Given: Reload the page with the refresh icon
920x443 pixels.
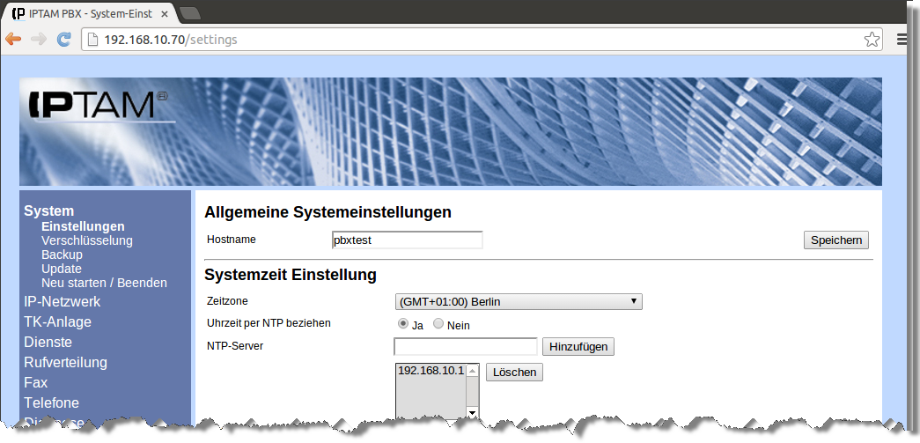Looking at the screenshot, I should (63, 39).
